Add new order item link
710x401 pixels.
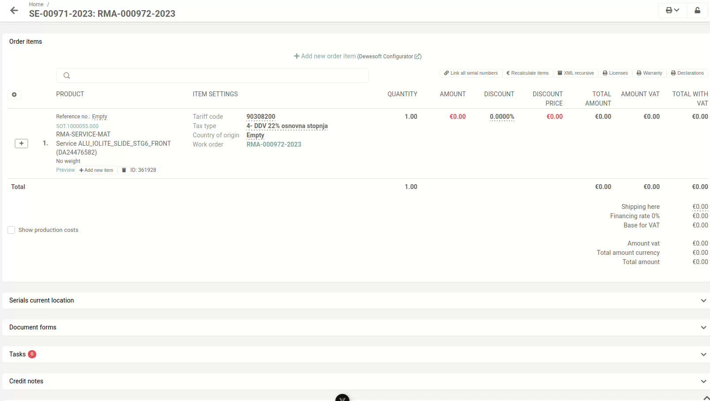(325, 56)
